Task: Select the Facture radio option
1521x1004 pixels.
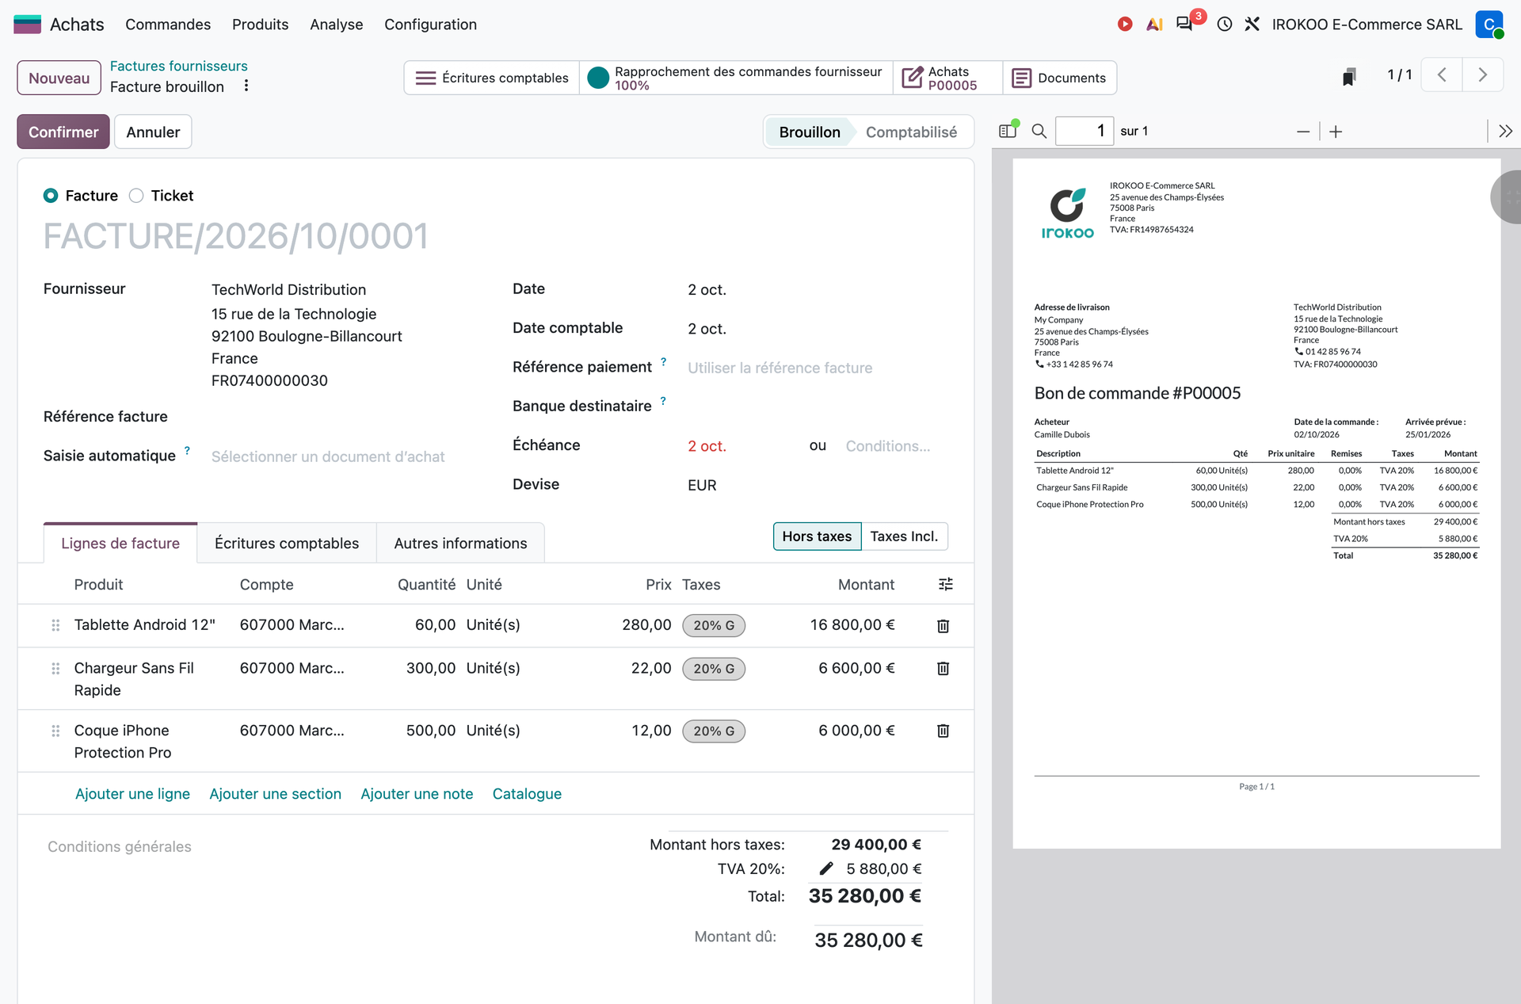Action: tap(51, 196)
